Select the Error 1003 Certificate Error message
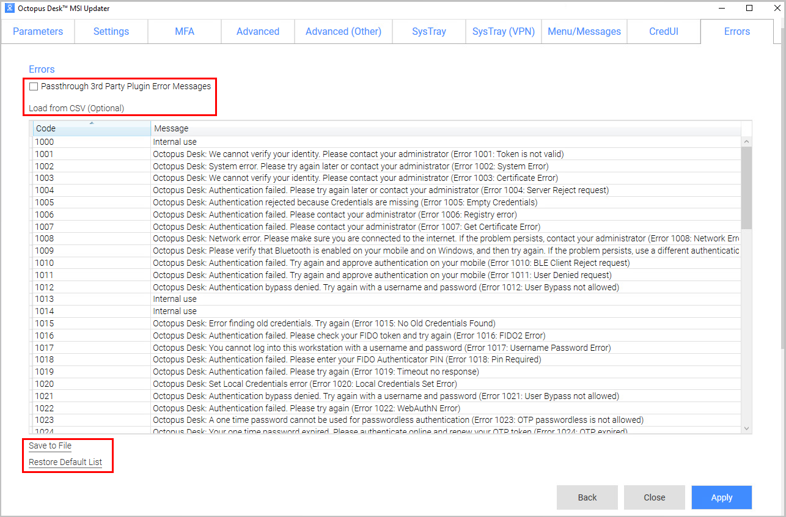The height and width of the screenshot is (517, 786). click(446, 178)
